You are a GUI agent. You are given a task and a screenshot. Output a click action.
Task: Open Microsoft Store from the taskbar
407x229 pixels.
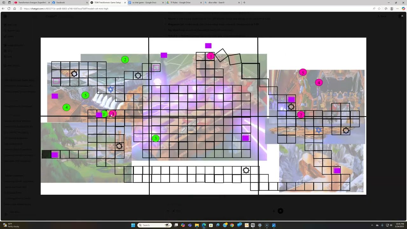[211, 225]
